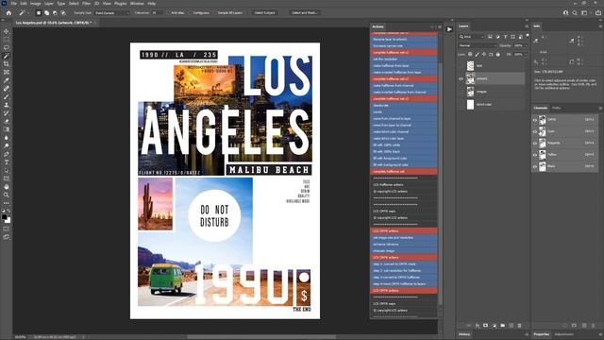Select the Frame tool
This screenshot has width=604, height=340.
pos(7,72)
